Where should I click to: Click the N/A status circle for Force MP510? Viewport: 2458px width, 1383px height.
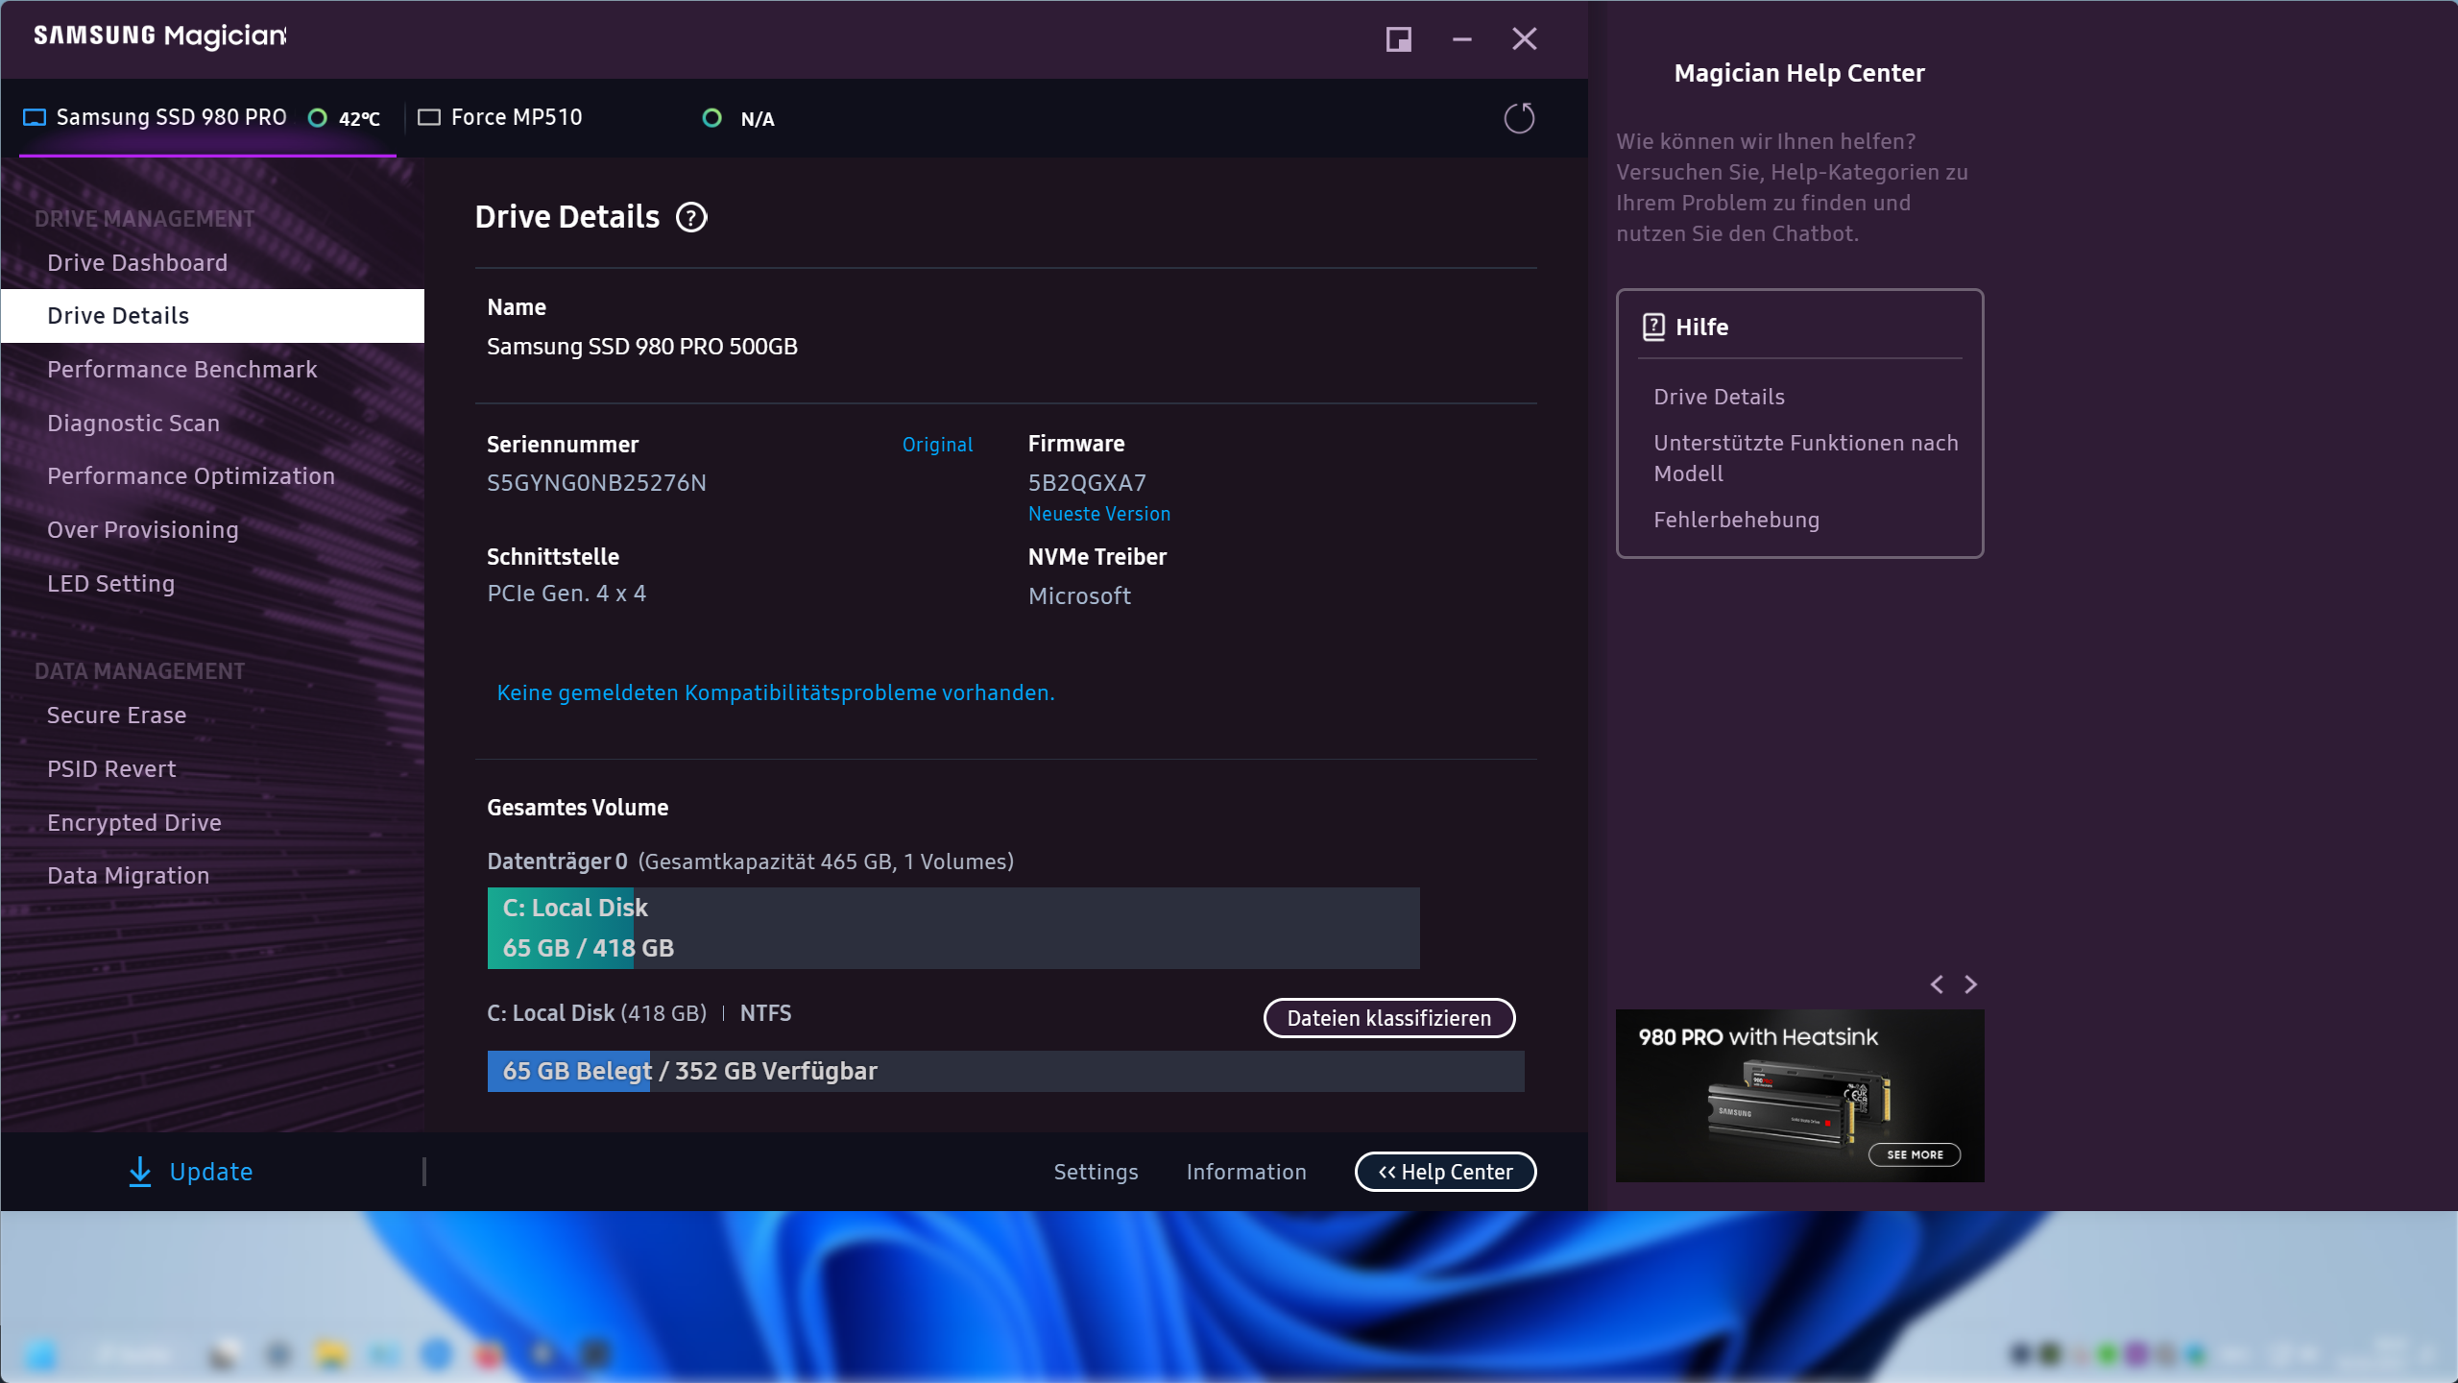click(x=712, y=118)
